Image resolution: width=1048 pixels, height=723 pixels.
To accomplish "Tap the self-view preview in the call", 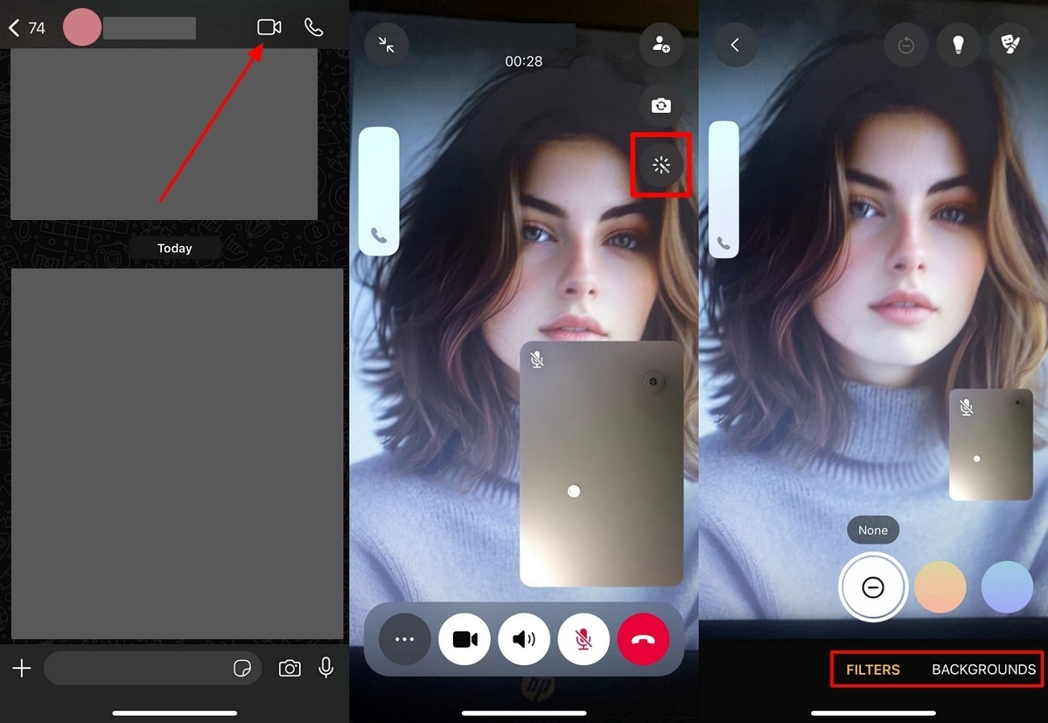I will click(601, 463).
